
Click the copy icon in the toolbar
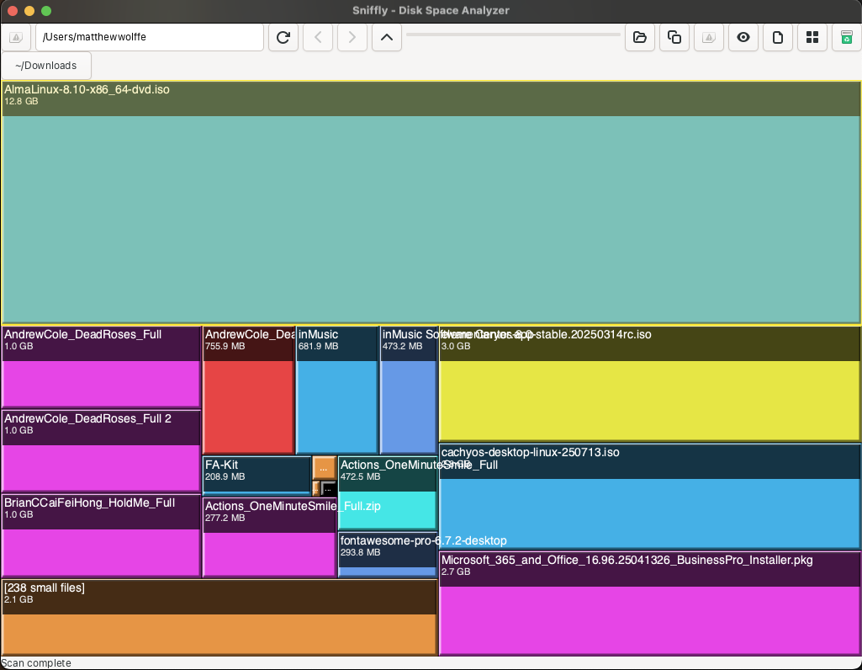pyautogui.click(x=674, y=37)
